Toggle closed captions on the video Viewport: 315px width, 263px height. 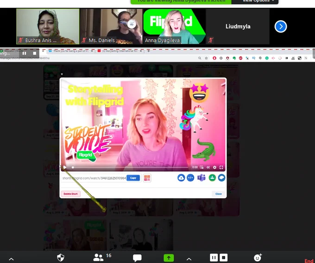(x=208, y=167)
